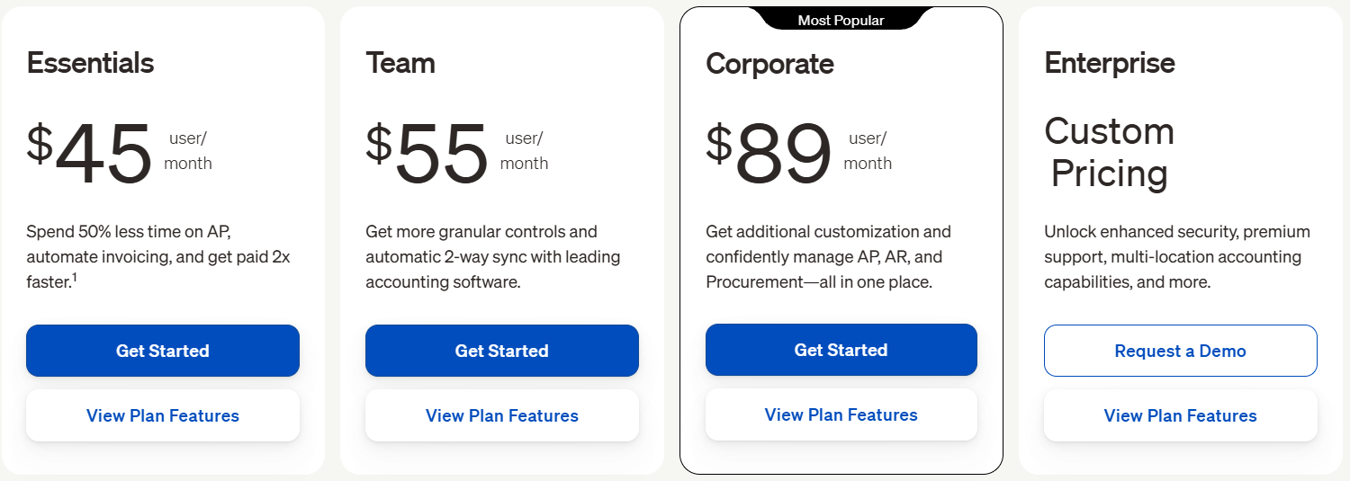Click the Custom Pricing text
This screenshot has height=481, width=1350.
click(x=1110, y=153)
